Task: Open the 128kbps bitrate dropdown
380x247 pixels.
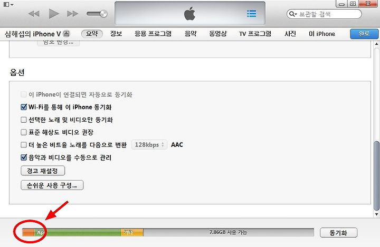Action: coord(149,145)
